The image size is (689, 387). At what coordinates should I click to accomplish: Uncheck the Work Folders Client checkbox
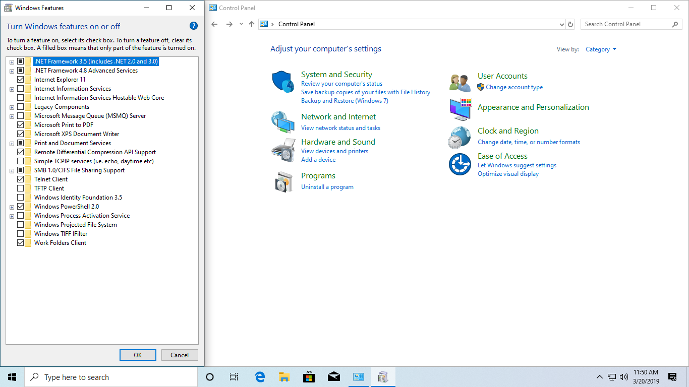[21, 243]
